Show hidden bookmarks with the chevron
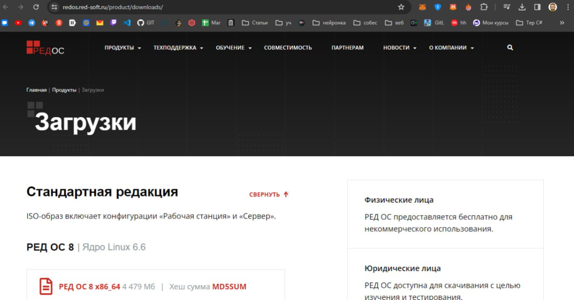Screen dimensions: 574x300 [x=562, y=23]
